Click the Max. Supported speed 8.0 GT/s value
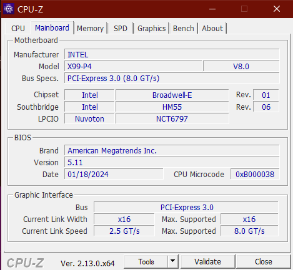The image size is (293, 270). 249,231
